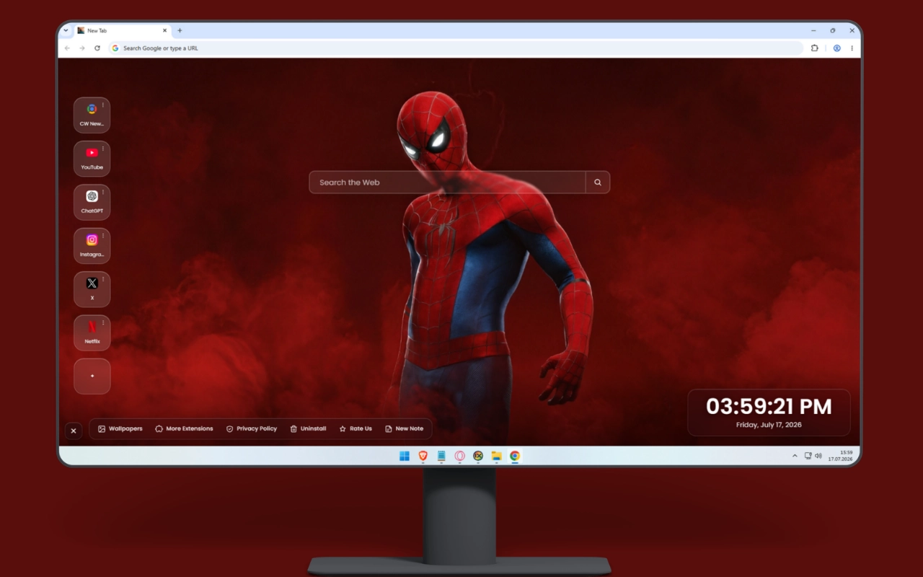Viewport: 923px width, 577px height.
Task: Open the notepad app taskbar icon
Action: pos(441,456)
